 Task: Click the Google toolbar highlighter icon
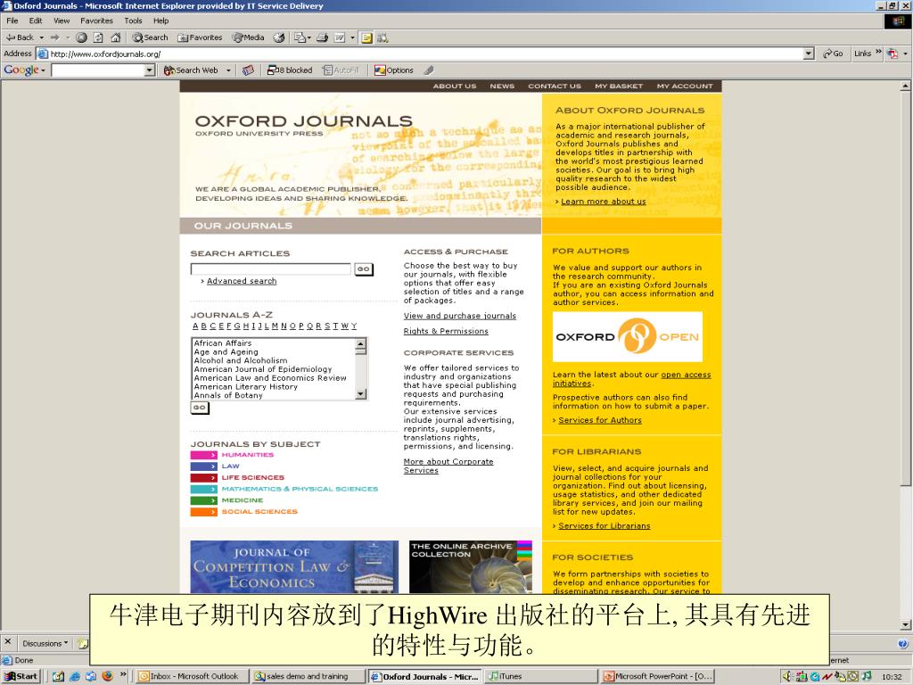point(429,70)
